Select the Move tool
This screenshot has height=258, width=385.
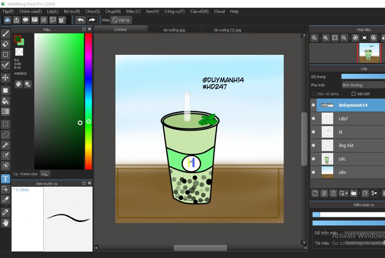pos(5,78)
